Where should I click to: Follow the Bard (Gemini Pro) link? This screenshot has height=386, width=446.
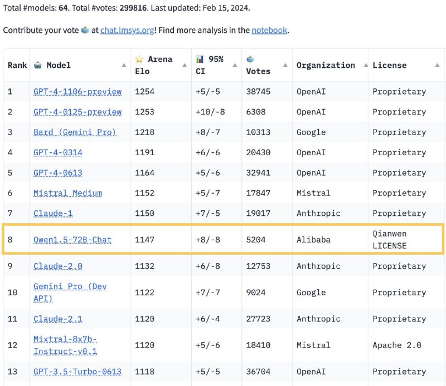click(x=75, y=132)
